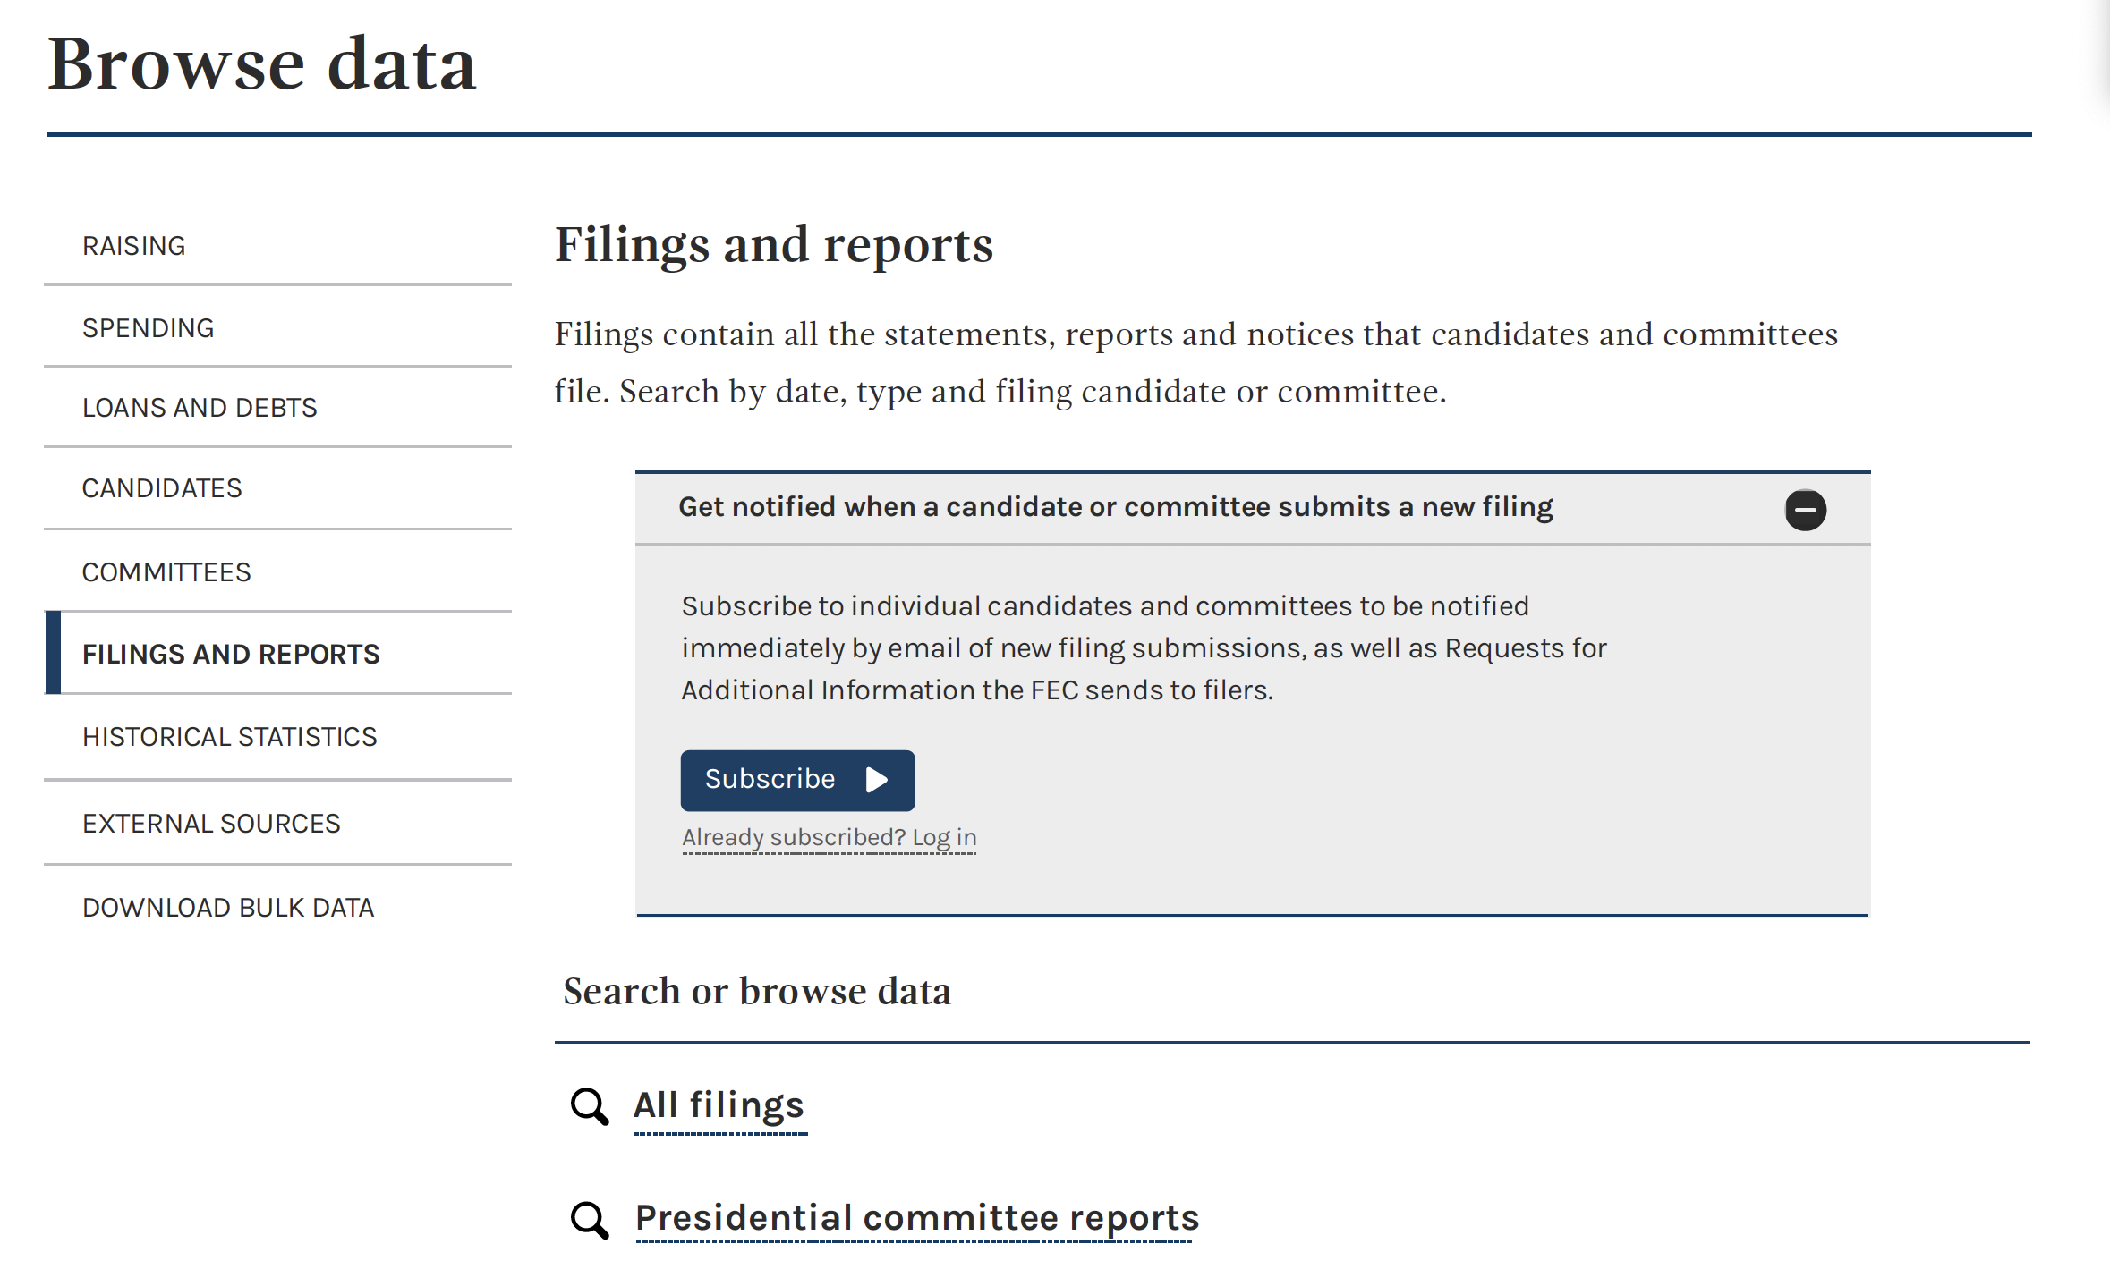This screenshot has height=1261, width=2110.
Task: Open External Sources in sidebar
Action: 277,823
